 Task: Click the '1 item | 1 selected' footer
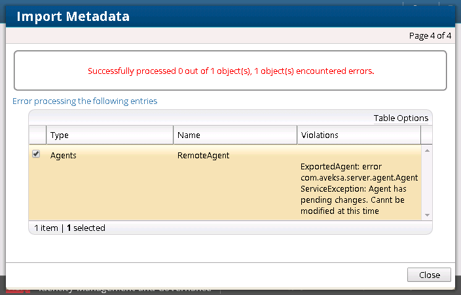point(70,228)
